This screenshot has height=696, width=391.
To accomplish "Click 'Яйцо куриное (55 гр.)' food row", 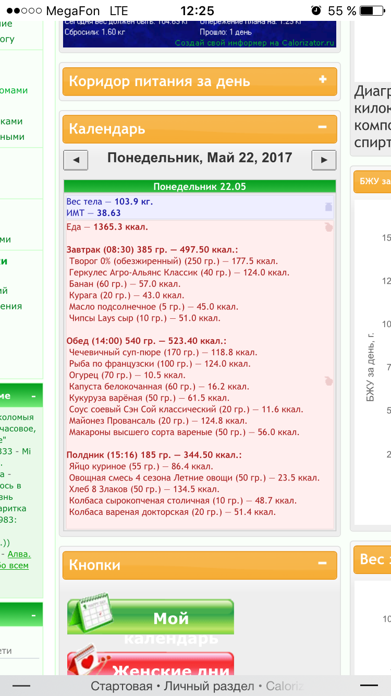I will coord(141,466).
